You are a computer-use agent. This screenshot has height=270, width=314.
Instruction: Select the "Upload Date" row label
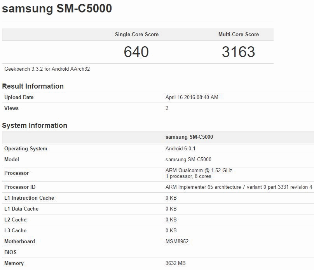pos(19,97)
